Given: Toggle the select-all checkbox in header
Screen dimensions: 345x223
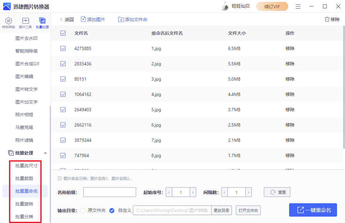Looking at the screenshot, I should (x=63, y=33).
